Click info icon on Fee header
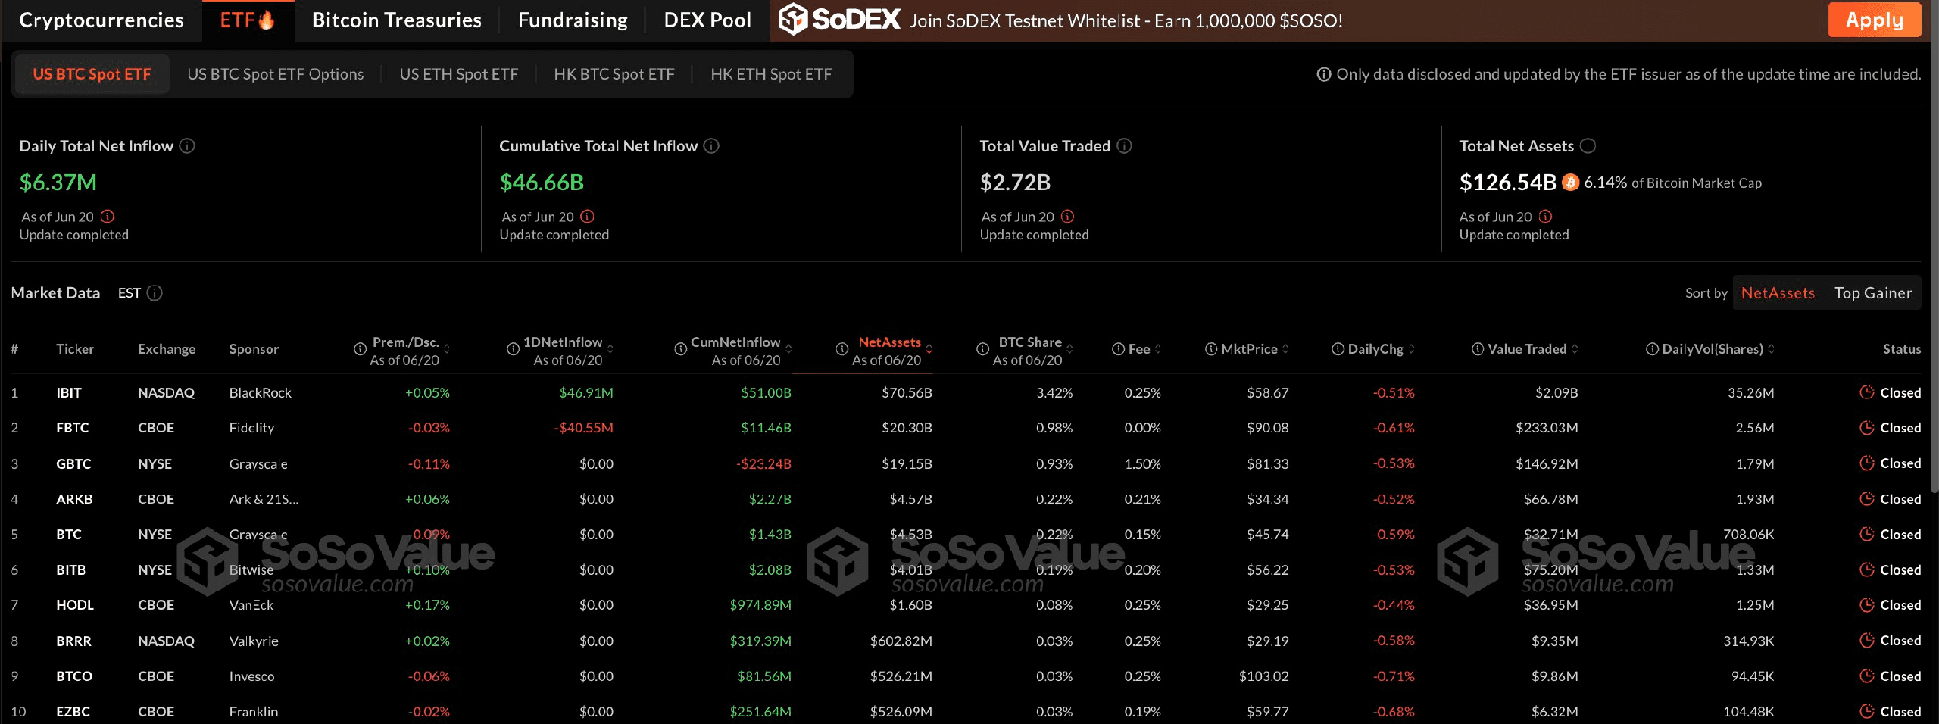1939x724 pixels. 1118,349
